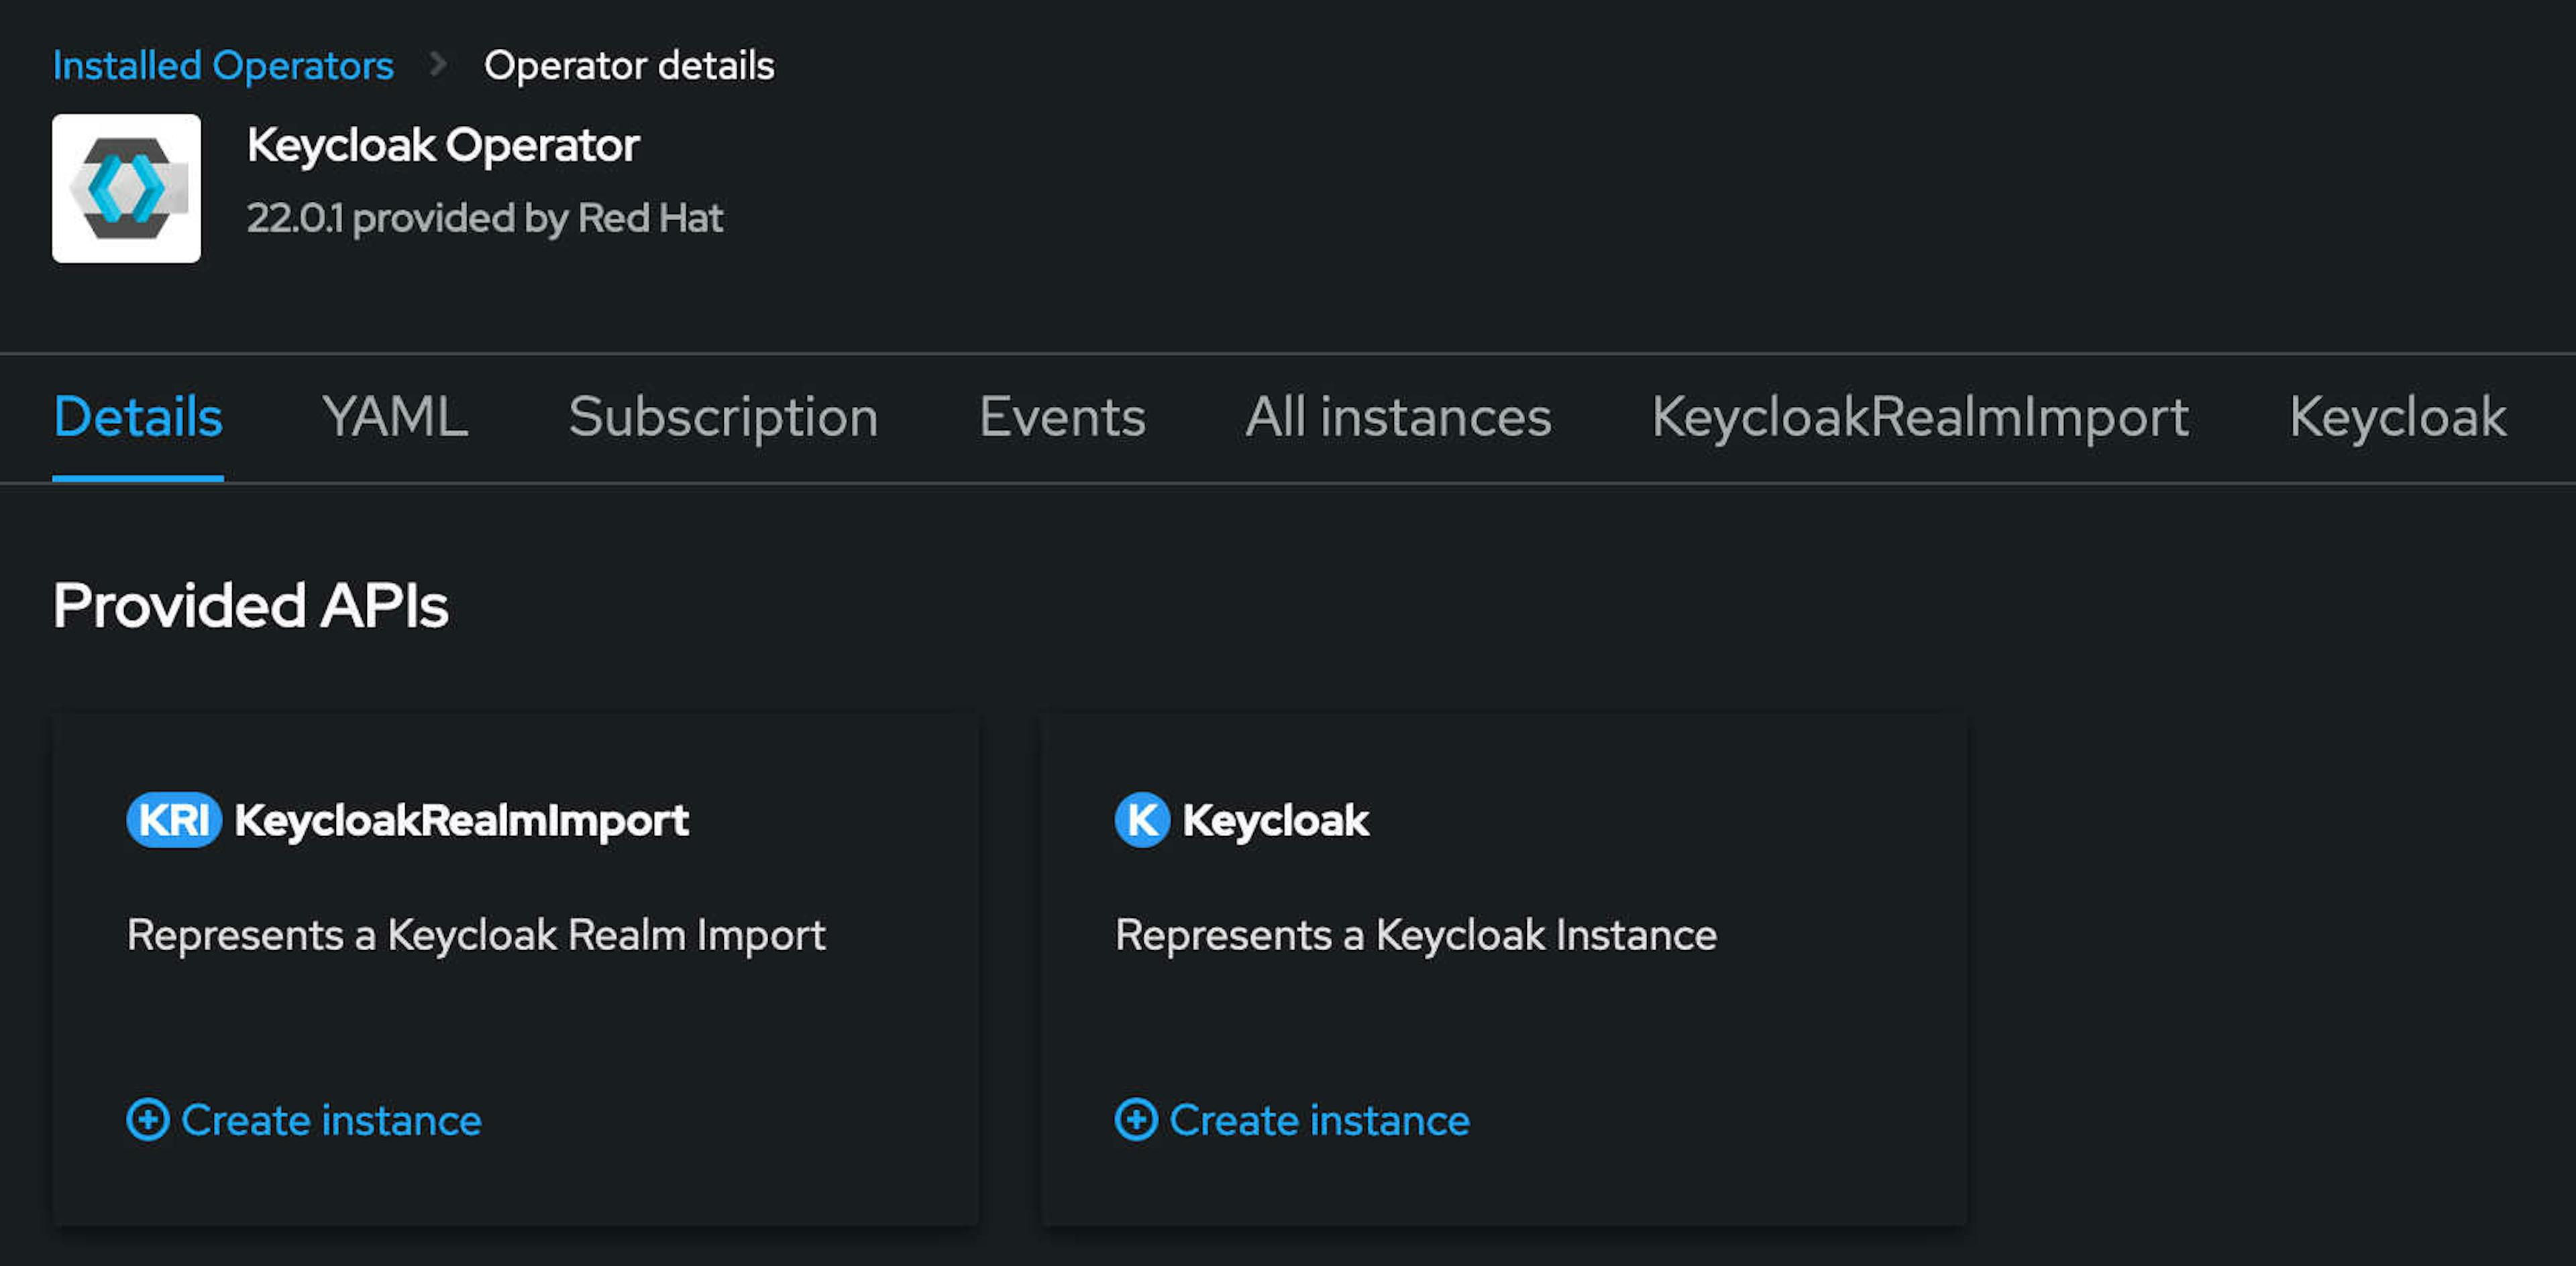Click the Provided APIs section heading
This screenshot has width=2576, height=1266.
[x=251, y=606]
